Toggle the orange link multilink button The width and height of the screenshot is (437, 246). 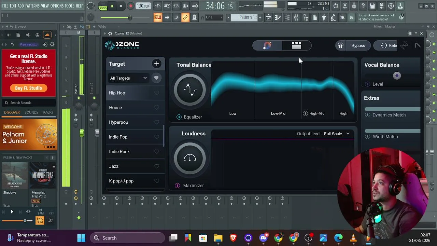click(185, 17)
